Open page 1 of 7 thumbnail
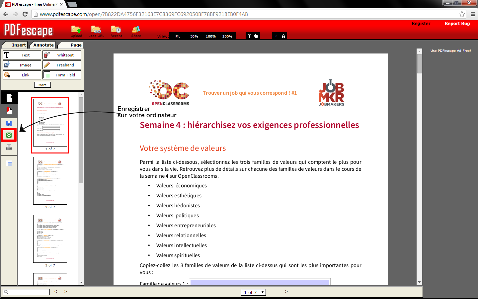Image resolution: width=478 pixels, height=299 pixels. [x=50, y=123]
